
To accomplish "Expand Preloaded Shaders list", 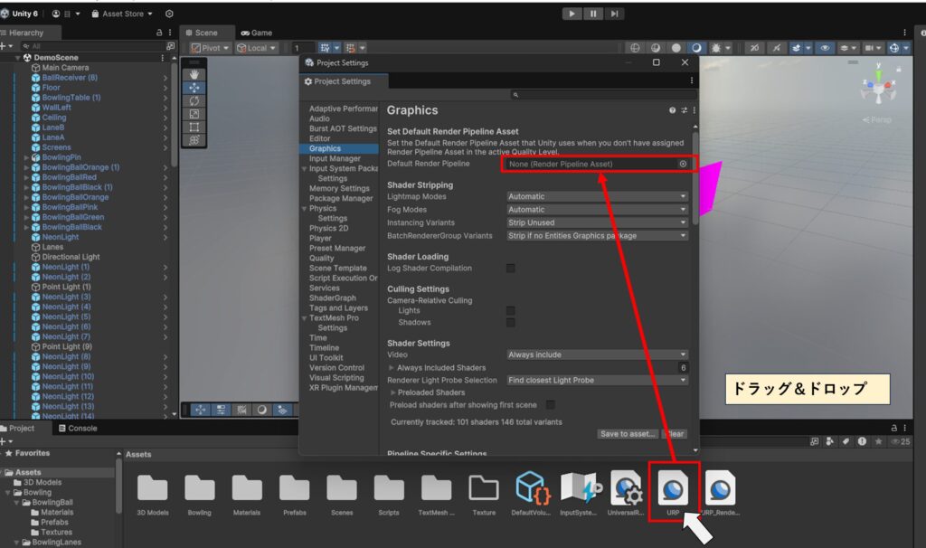I will coord(392,392).
